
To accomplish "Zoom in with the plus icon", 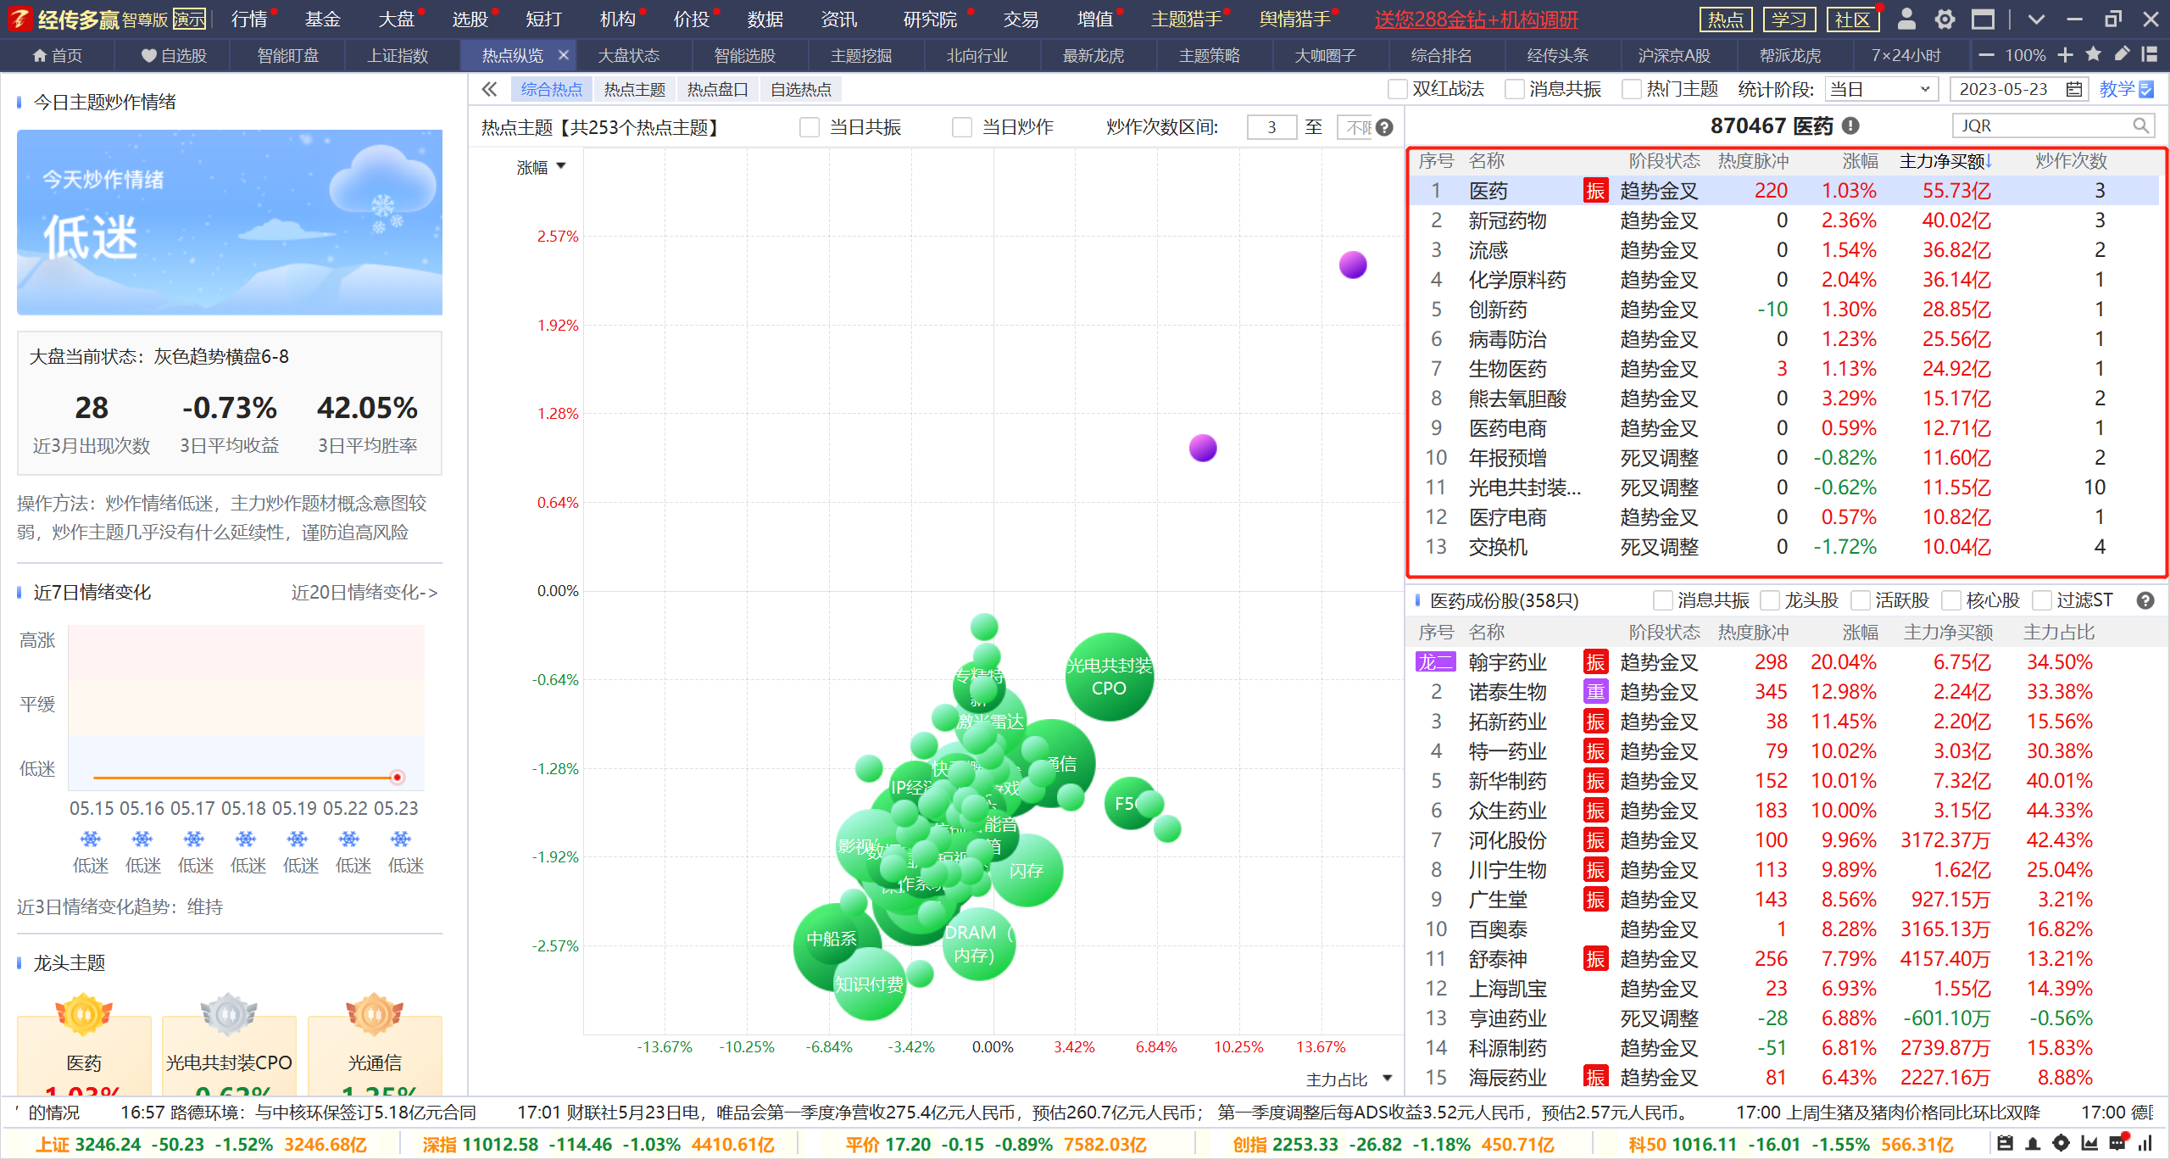I will (2065, 55).
